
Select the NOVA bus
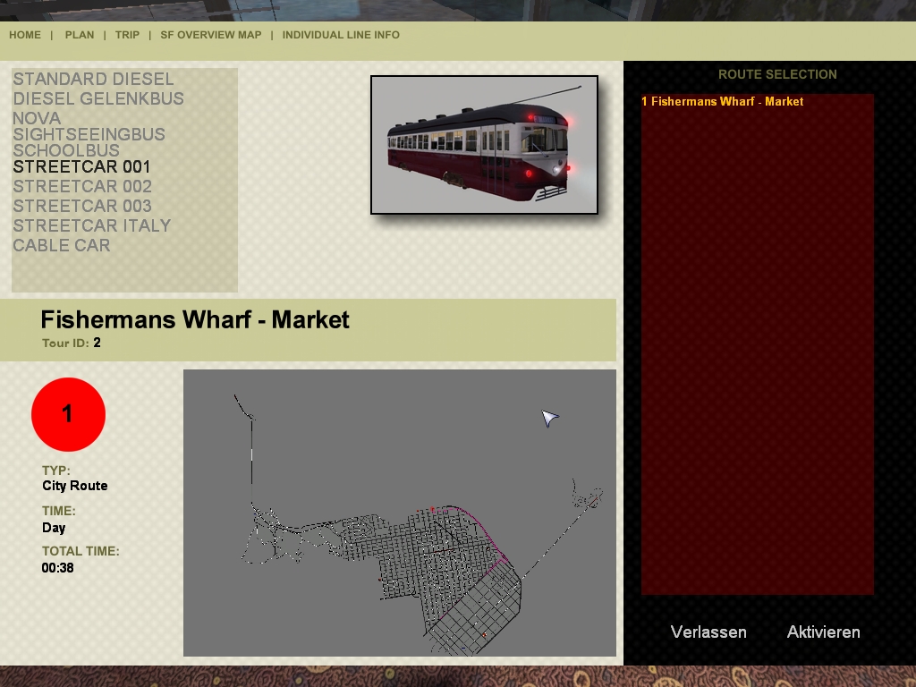[37, 118]
